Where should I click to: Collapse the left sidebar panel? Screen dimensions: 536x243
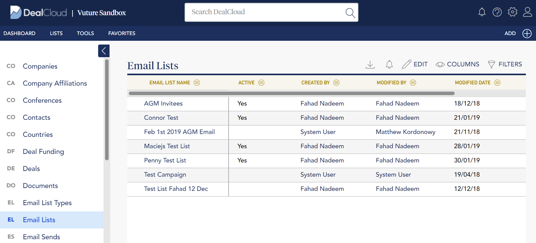tap(104, 51)
